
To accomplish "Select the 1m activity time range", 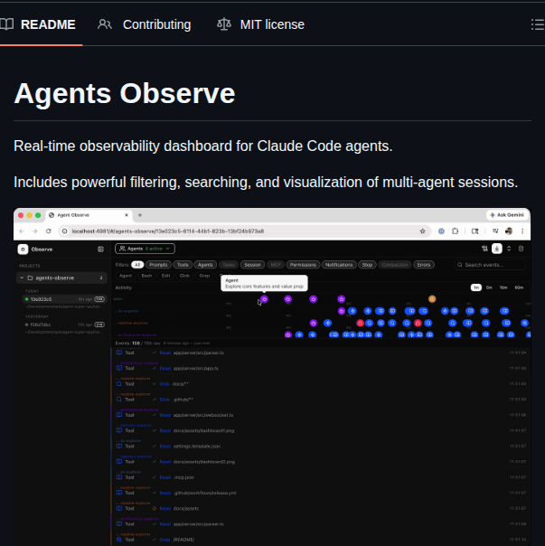I will click(x=476, y=287).
